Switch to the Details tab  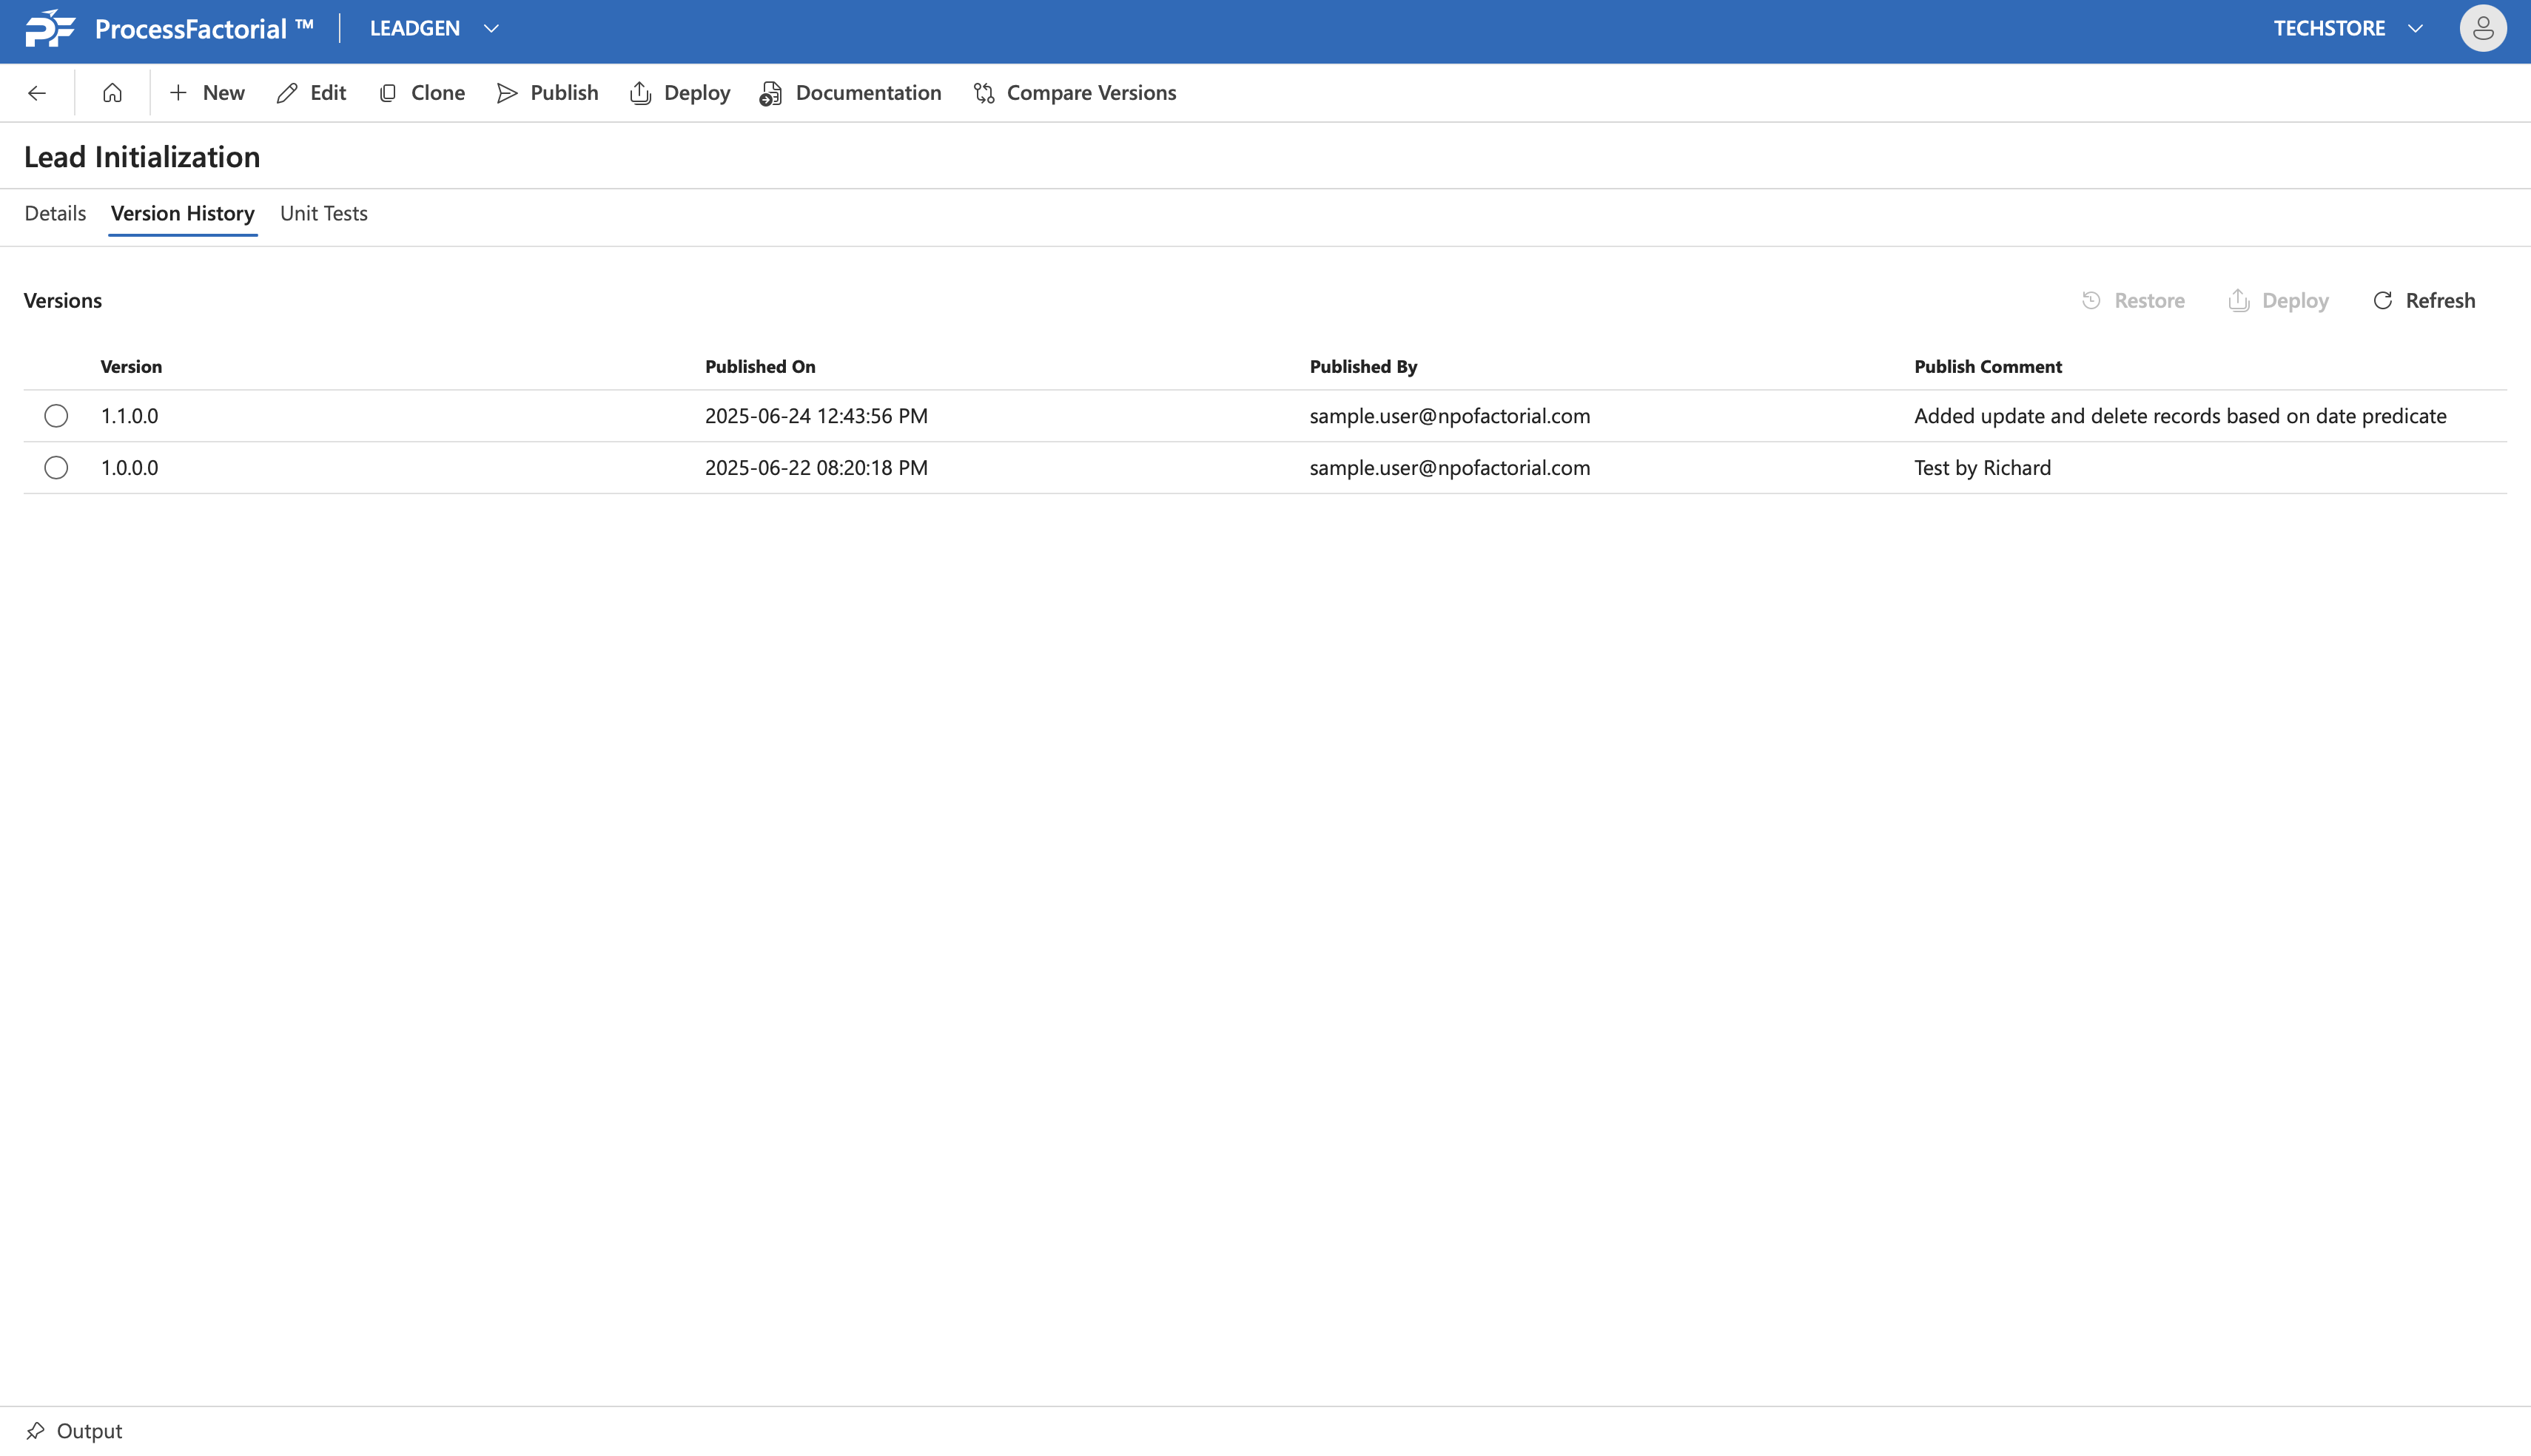[55, 213]
